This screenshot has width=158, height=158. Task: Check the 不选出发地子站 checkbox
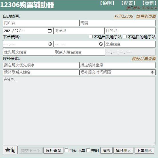click(x=91, y=37)
